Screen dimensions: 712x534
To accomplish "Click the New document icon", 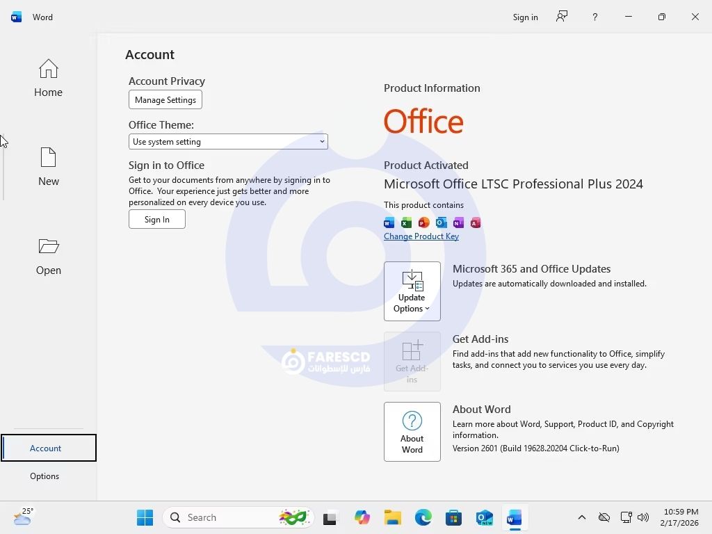I will [48, 159].
